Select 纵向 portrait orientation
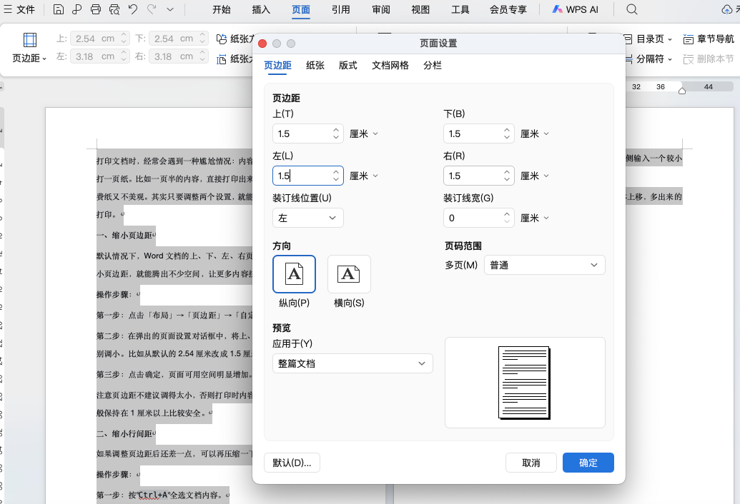 pyautogui.click(x=294, y=274)
